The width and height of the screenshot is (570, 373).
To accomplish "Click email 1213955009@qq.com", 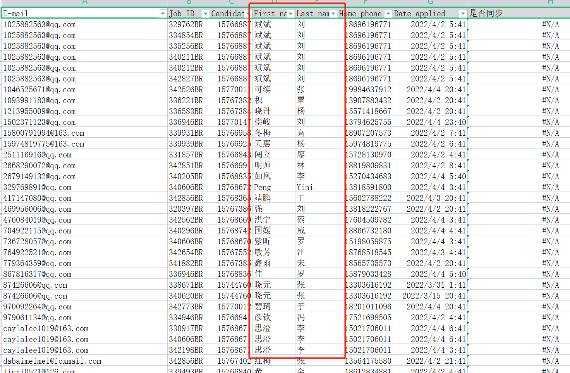I will (39, 111).
